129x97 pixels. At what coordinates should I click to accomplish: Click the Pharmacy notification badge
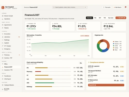tap(19, 55)
